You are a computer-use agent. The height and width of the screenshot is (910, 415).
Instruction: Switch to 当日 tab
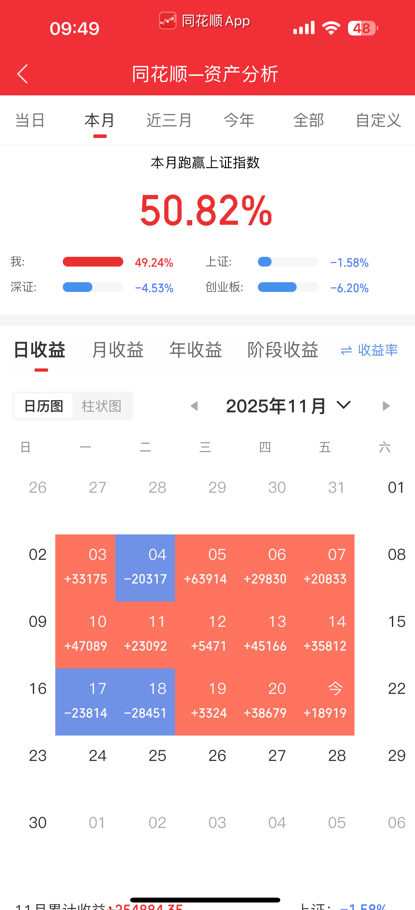point(30,120)
